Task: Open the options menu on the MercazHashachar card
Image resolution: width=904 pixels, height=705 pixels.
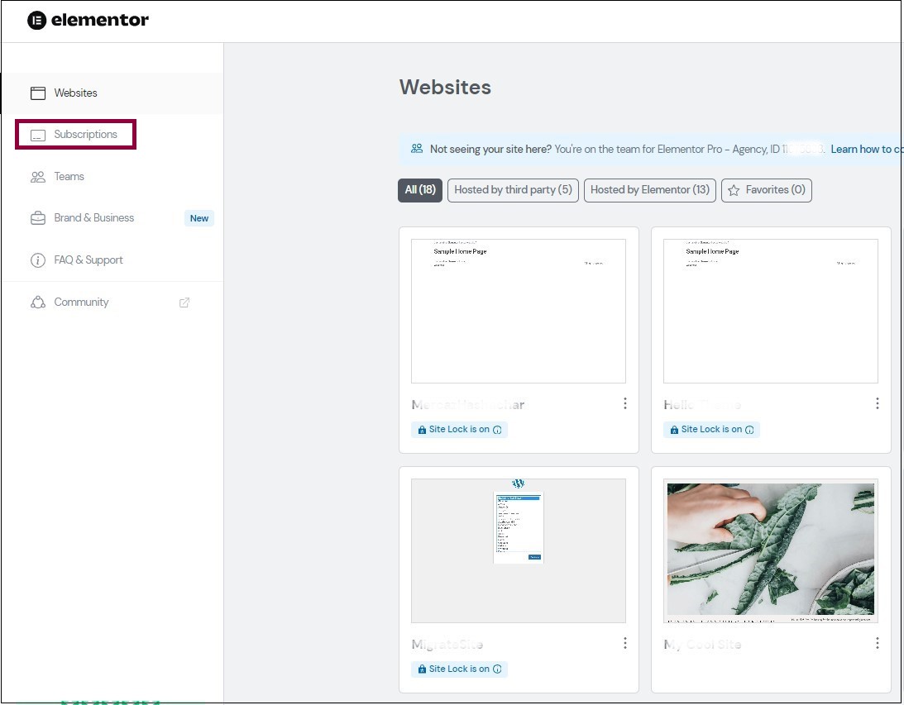Action: [624, 403]
